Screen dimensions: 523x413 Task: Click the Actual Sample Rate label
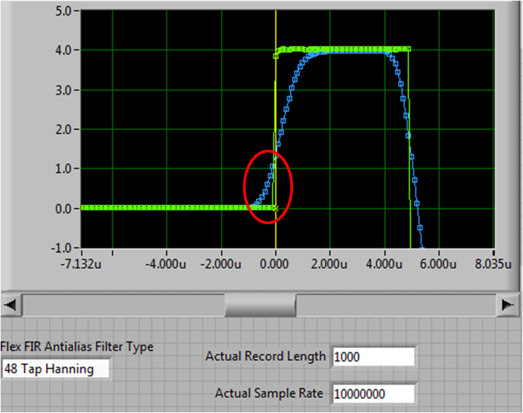(x=269, y=393)
